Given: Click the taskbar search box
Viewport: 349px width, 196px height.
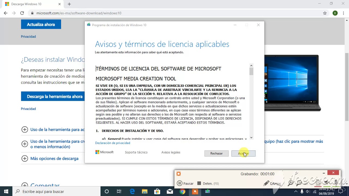Looking at the screenshot, I should click(x=56, y=191).
